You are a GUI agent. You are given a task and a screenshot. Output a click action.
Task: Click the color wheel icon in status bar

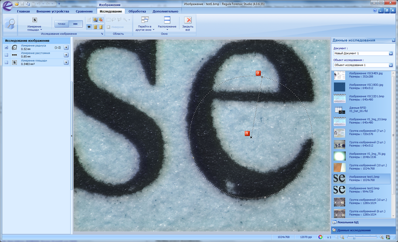(x=320, y=237)
